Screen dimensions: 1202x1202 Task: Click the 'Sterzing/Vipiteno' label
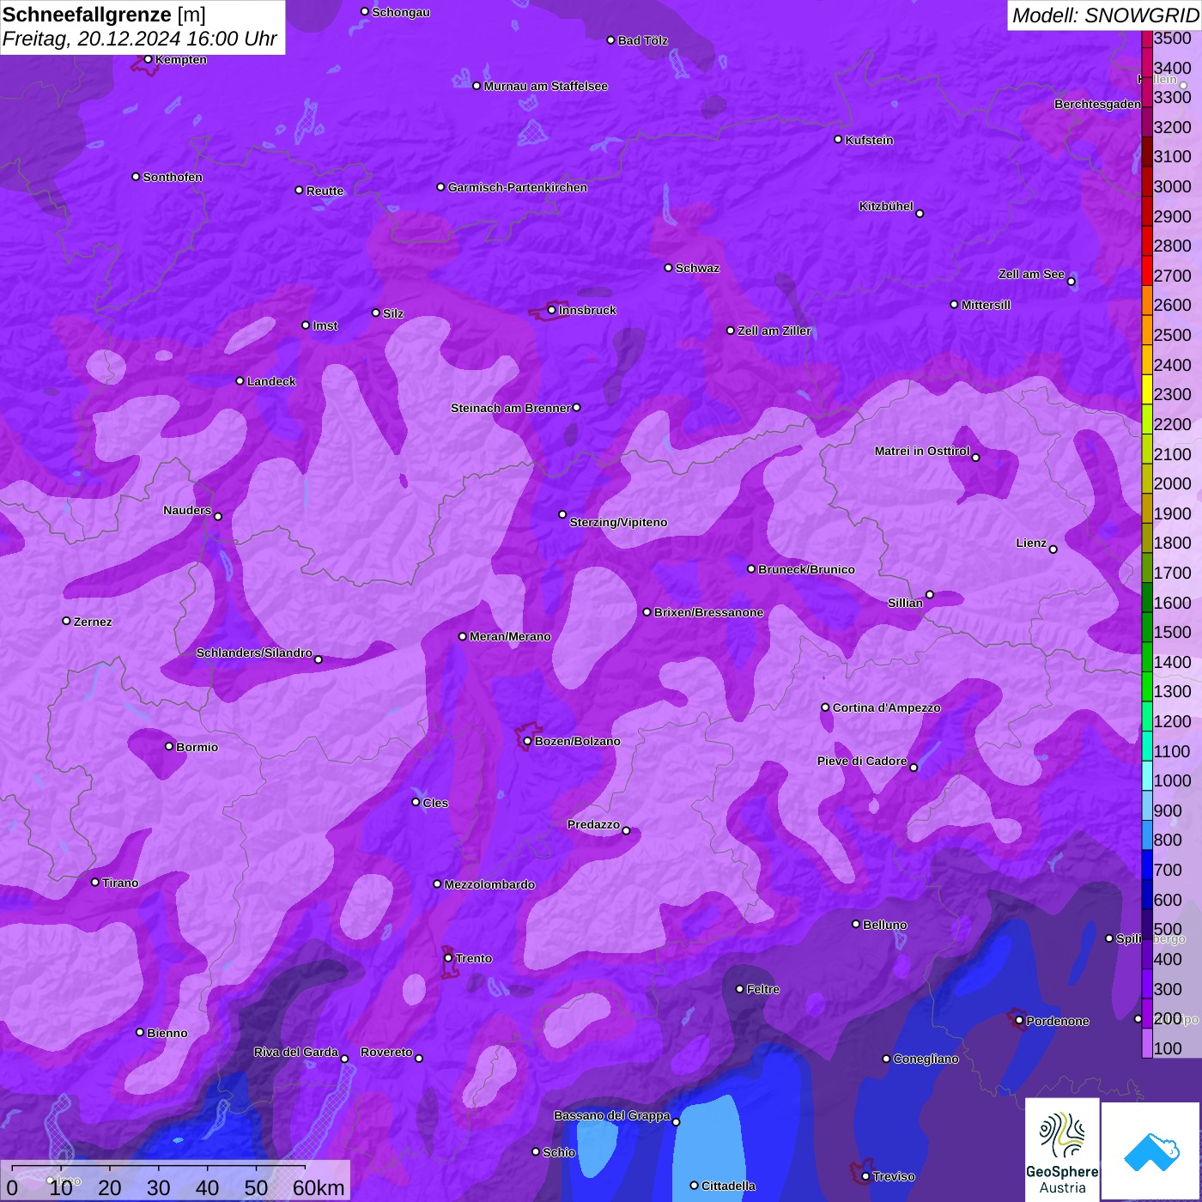coord(618,522)
